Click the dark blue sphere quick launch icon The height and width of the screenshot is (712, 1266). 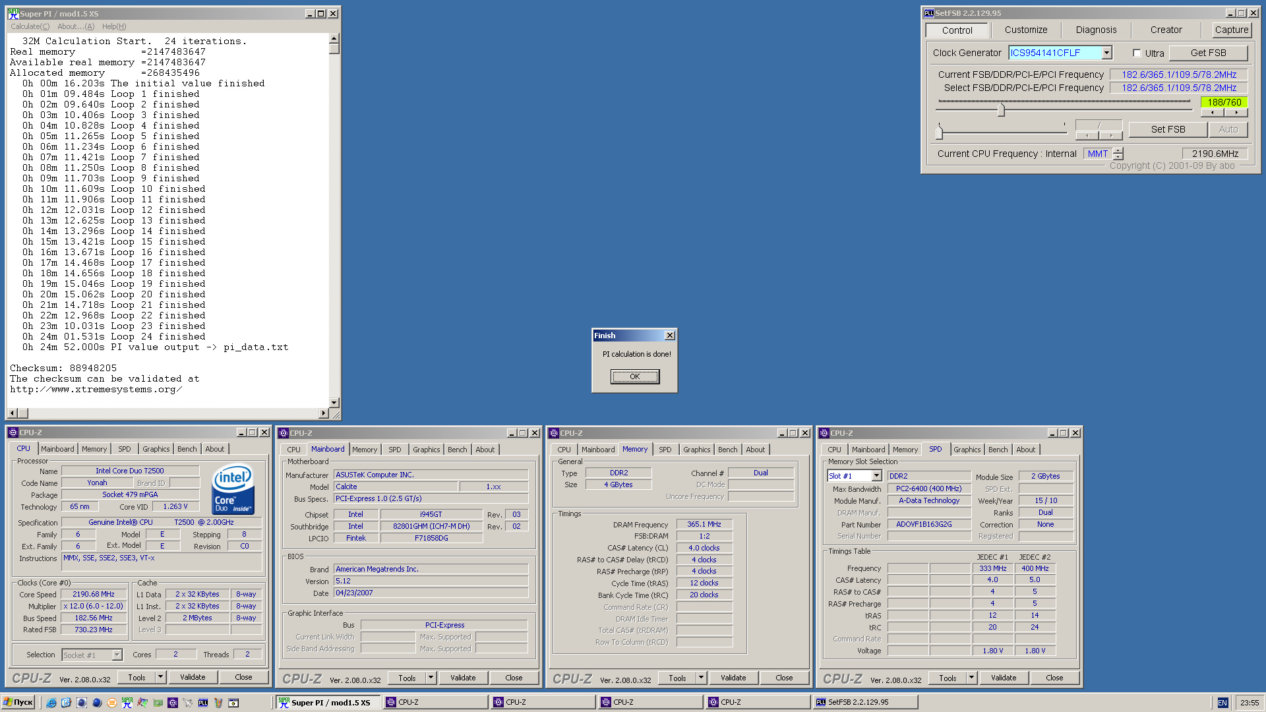click(97, 703)
